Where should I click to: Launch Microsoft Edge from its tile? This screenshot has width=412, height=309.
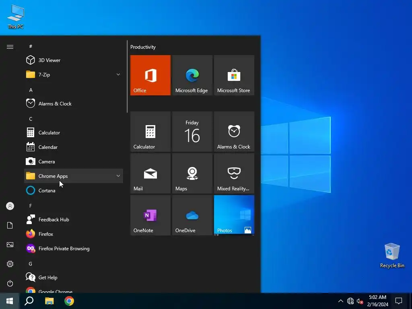[x=192, y=75]
